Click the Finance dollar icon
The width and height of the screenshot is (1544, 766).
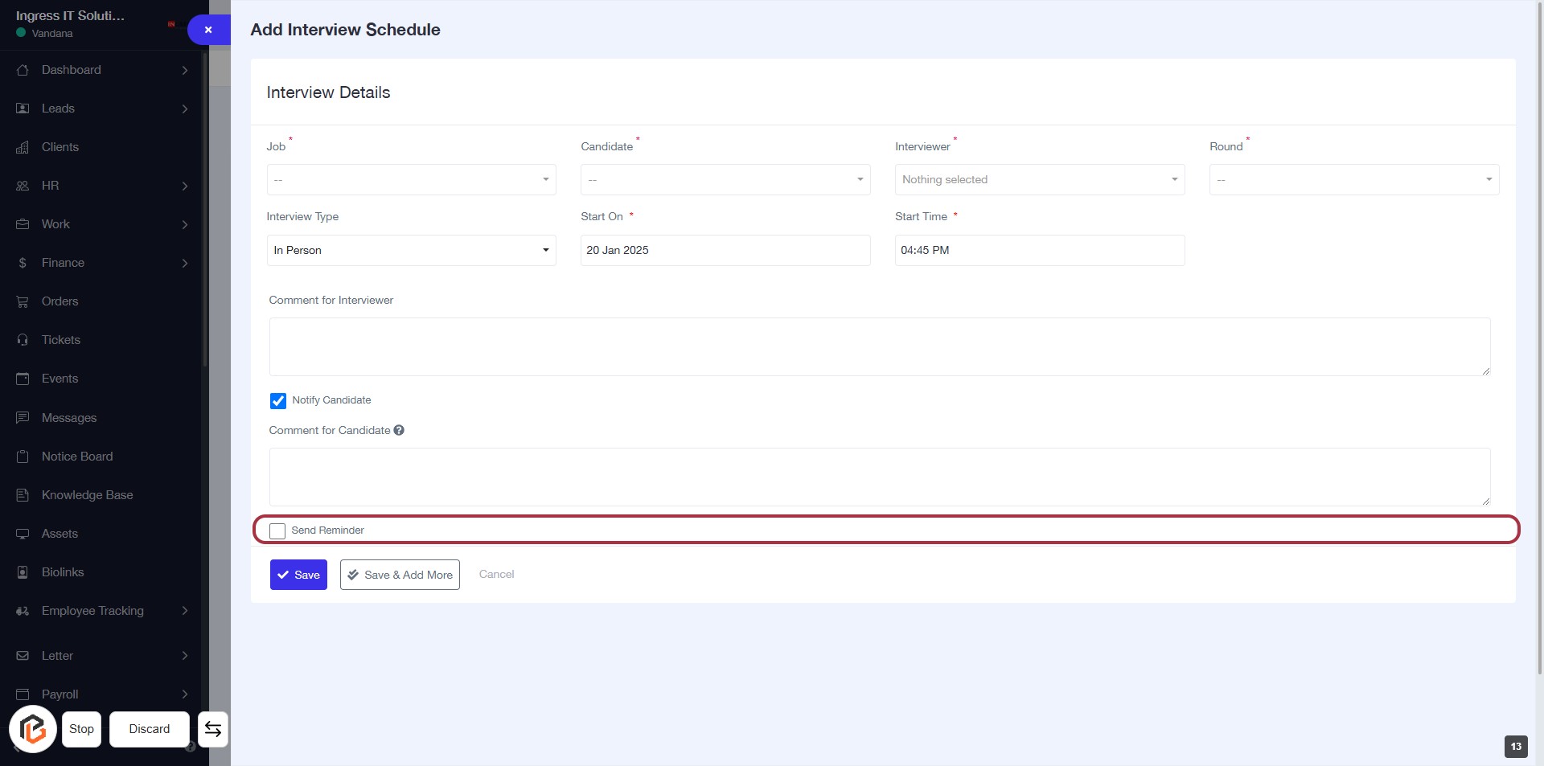tap(23, 263)
